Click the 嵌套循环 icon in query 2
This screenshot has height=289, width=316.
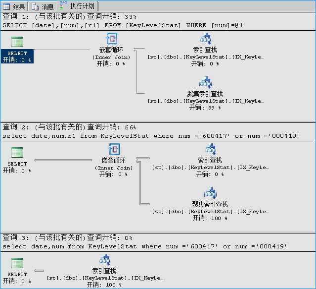[114, 149]
